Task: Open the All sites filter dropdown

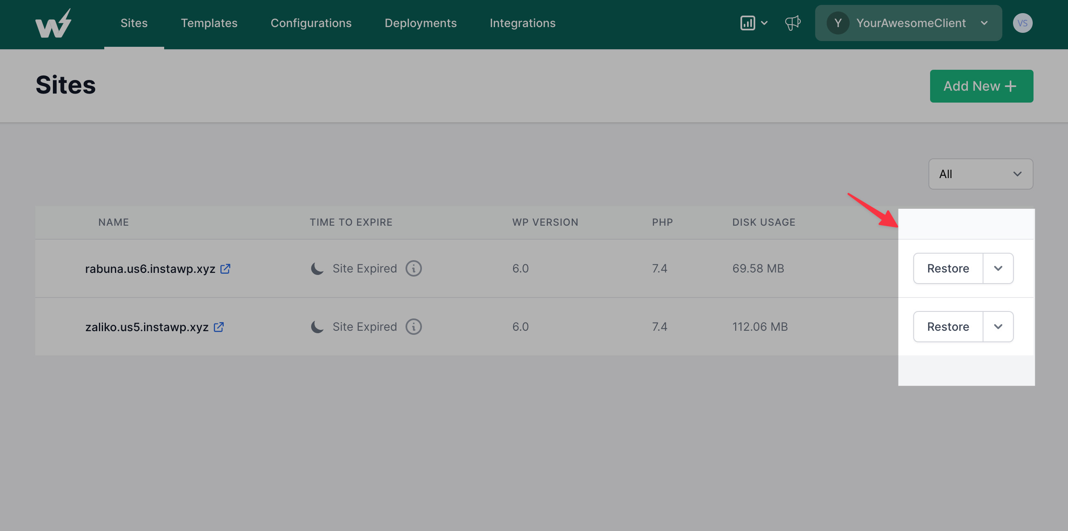Action: click(981, 174)
